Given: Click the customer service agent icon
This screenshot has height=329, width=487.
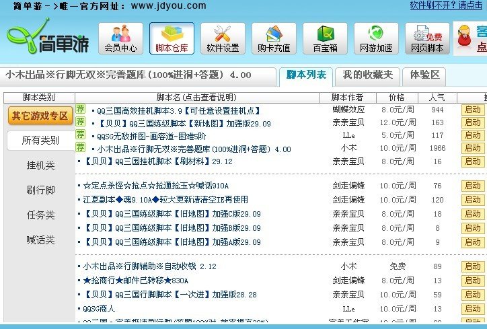Looking at the screenshot, I should click(465, 36).
